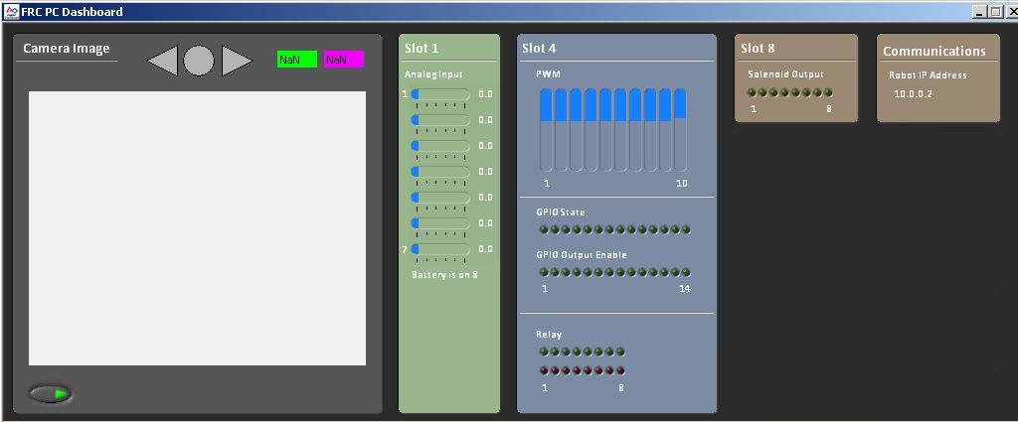Click the Camera Image heading
Screen dimensions: 1018x422
pos(67,49)
